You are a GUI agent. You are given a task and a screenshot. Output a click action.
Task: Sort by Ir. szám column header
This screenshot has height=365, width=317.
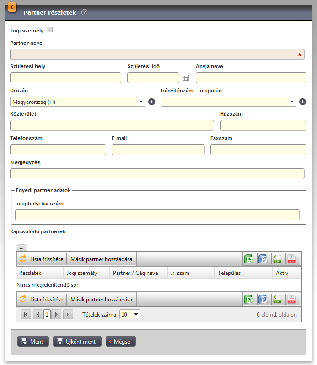(191, 273)
